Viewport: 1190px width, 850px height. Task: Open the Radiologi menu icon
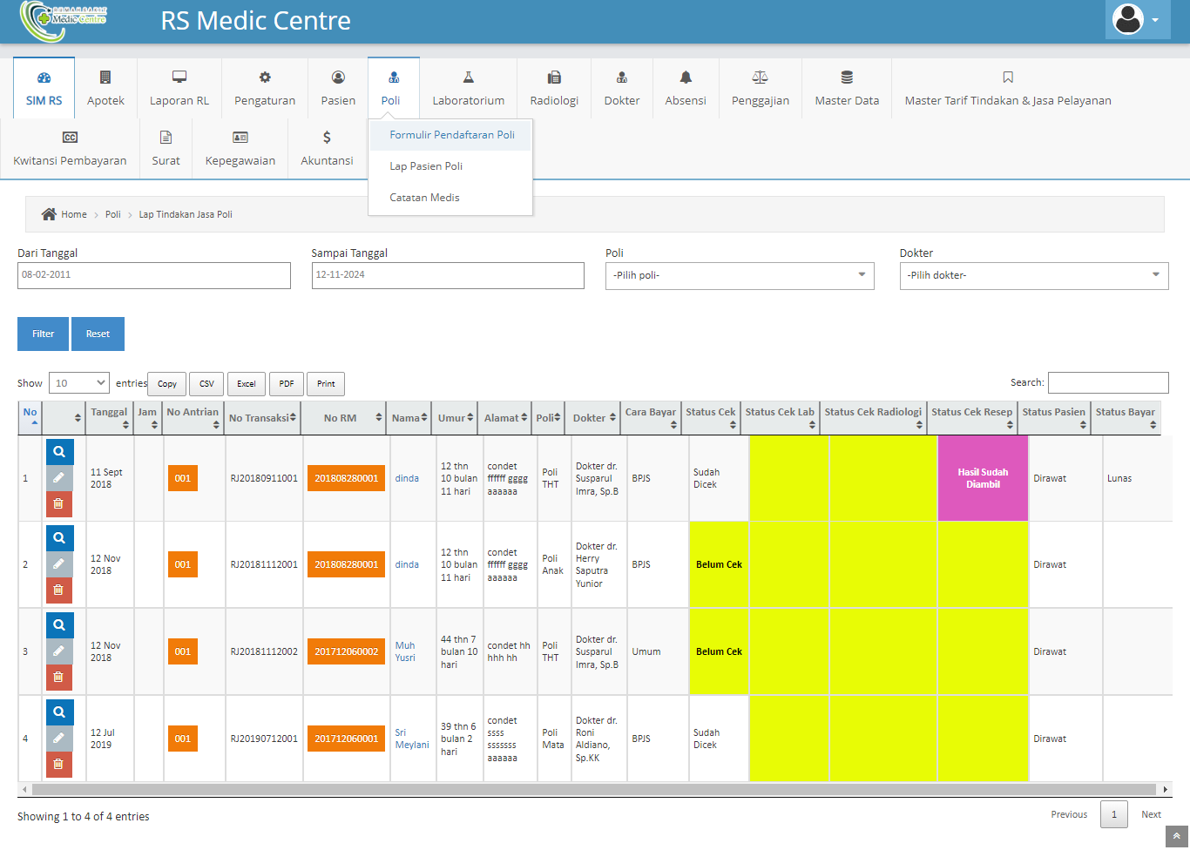(x=554, y=78)
